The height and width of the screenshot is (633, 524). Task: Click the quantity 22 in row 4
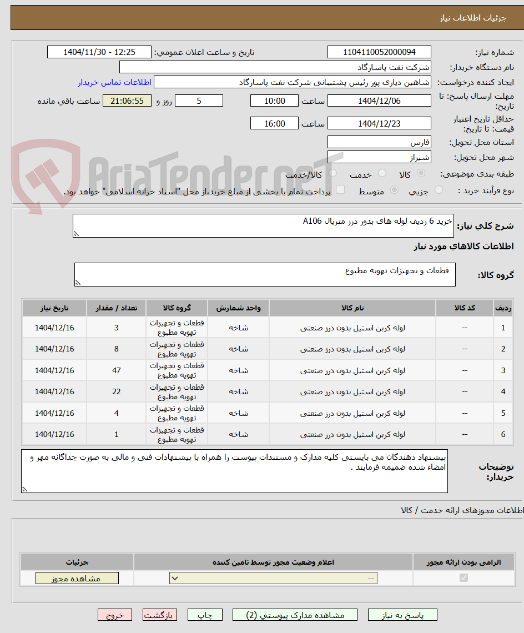coord(116,391)
